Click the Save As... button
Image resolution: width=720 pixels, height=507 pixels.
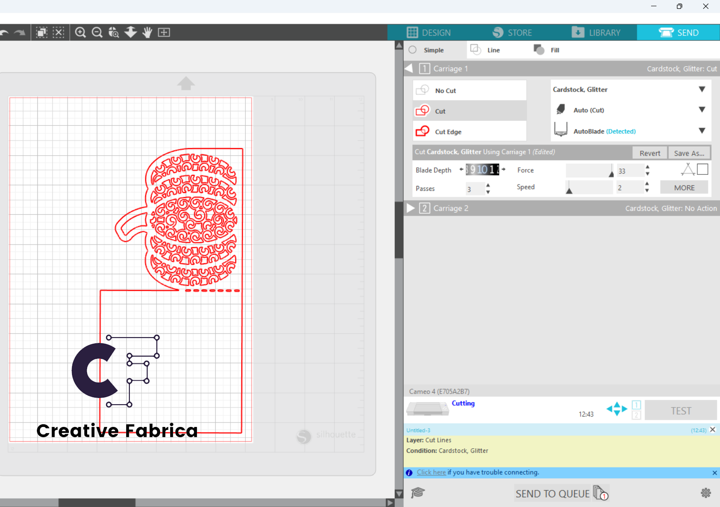coord(689,153)
